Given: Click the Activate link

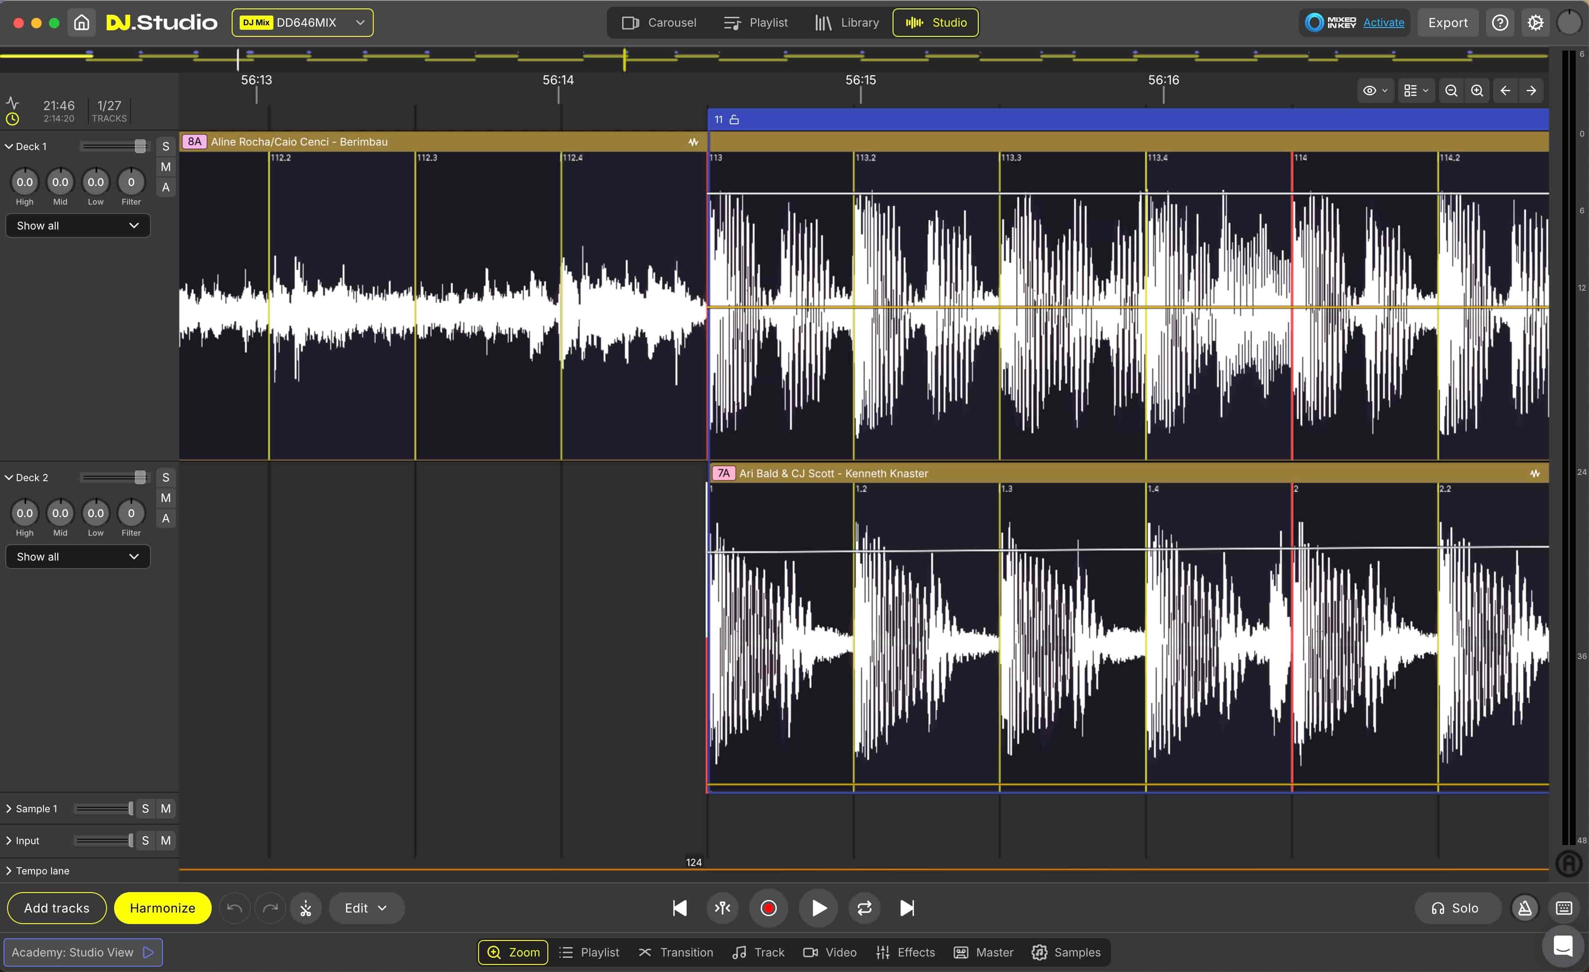Looking at the screenshot, I should click(1383, 23).
